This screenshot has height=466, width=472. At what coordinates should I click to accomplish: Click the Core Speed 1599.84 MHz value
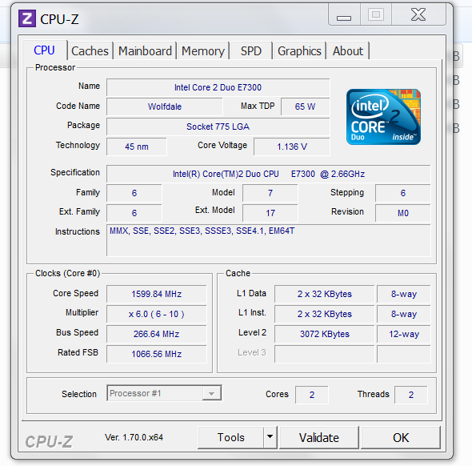click(x=157, y=294)
